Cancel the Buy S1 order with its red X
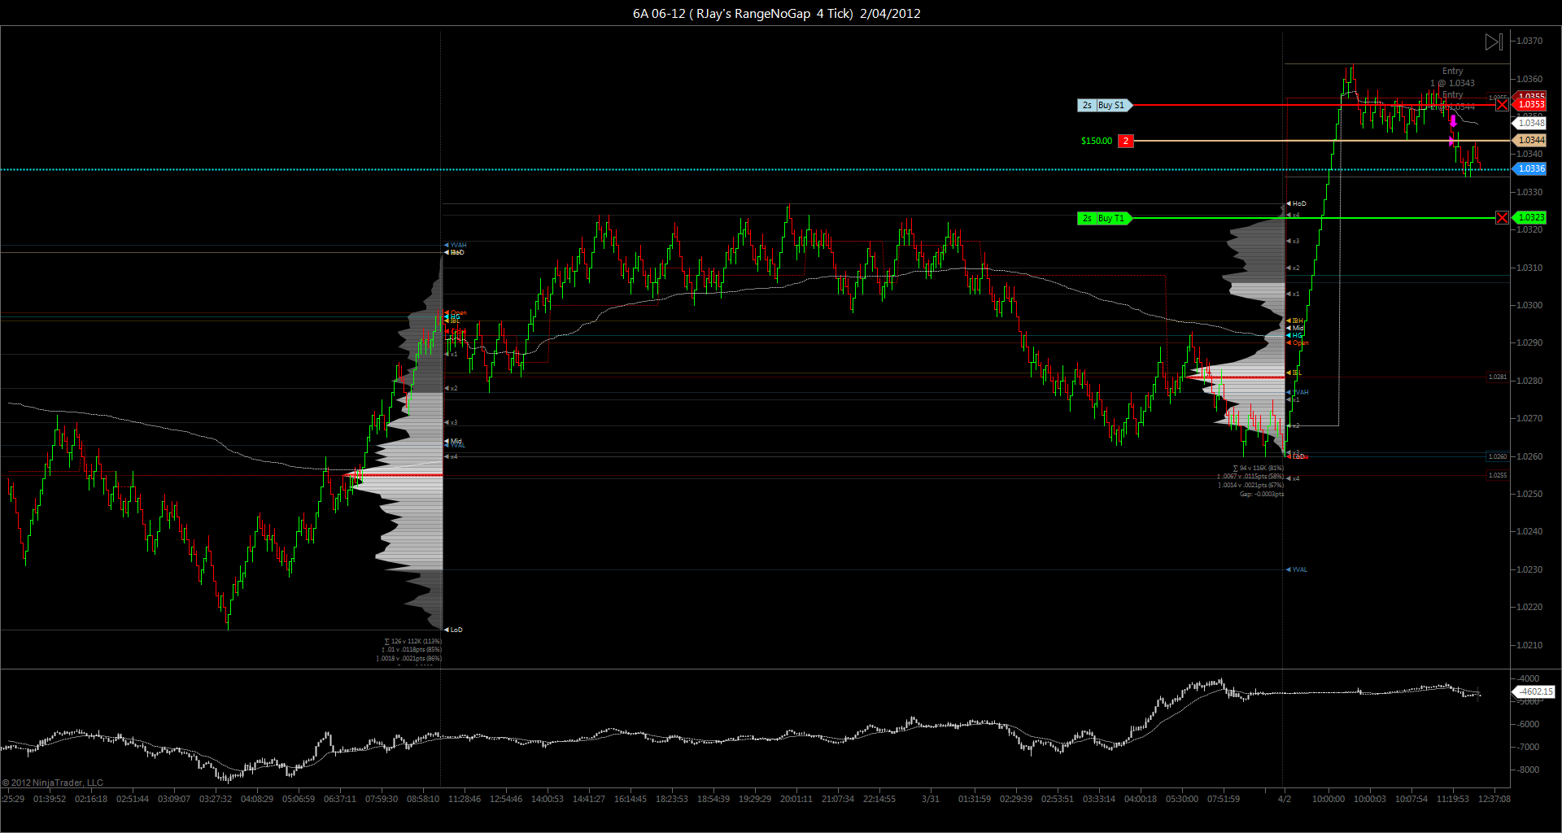 1502,105
